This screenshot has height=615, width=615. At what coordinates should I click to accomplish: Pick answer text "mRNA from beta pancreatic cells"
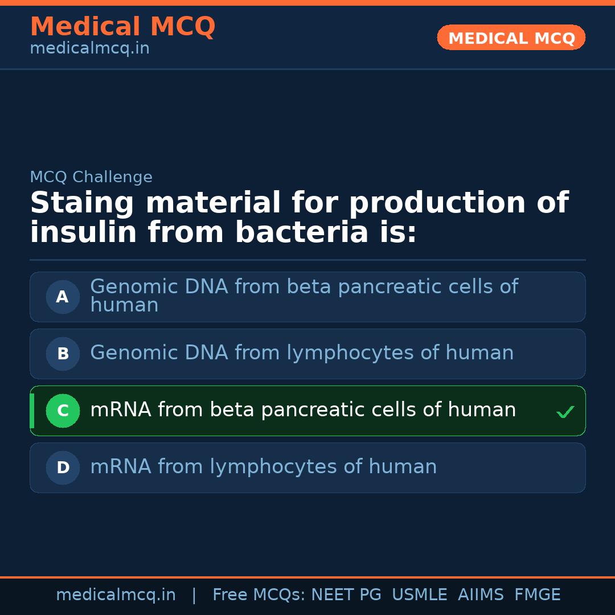pyautogui.click(x=303, y=410)
